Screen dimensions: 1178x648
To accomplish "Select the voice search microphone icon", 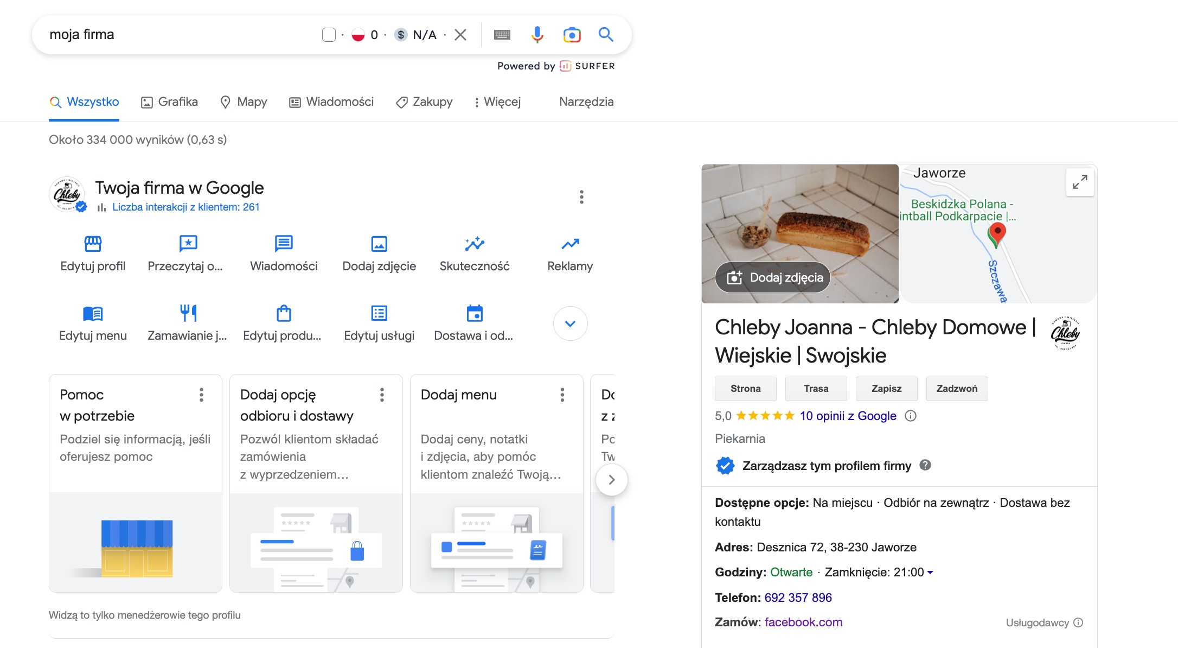I will 536,34.
